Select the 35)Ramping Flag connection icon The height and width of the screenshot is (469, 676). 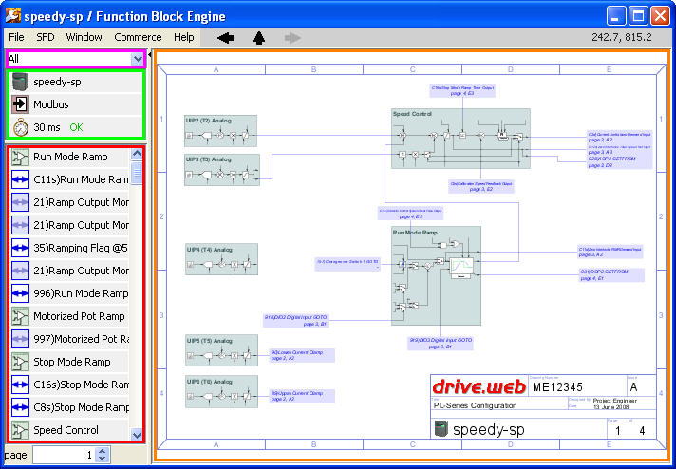20,248
